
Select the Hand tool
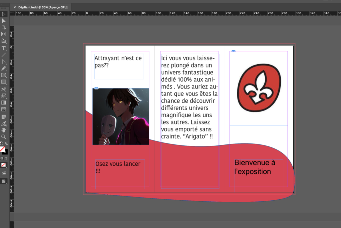(4, 130)
